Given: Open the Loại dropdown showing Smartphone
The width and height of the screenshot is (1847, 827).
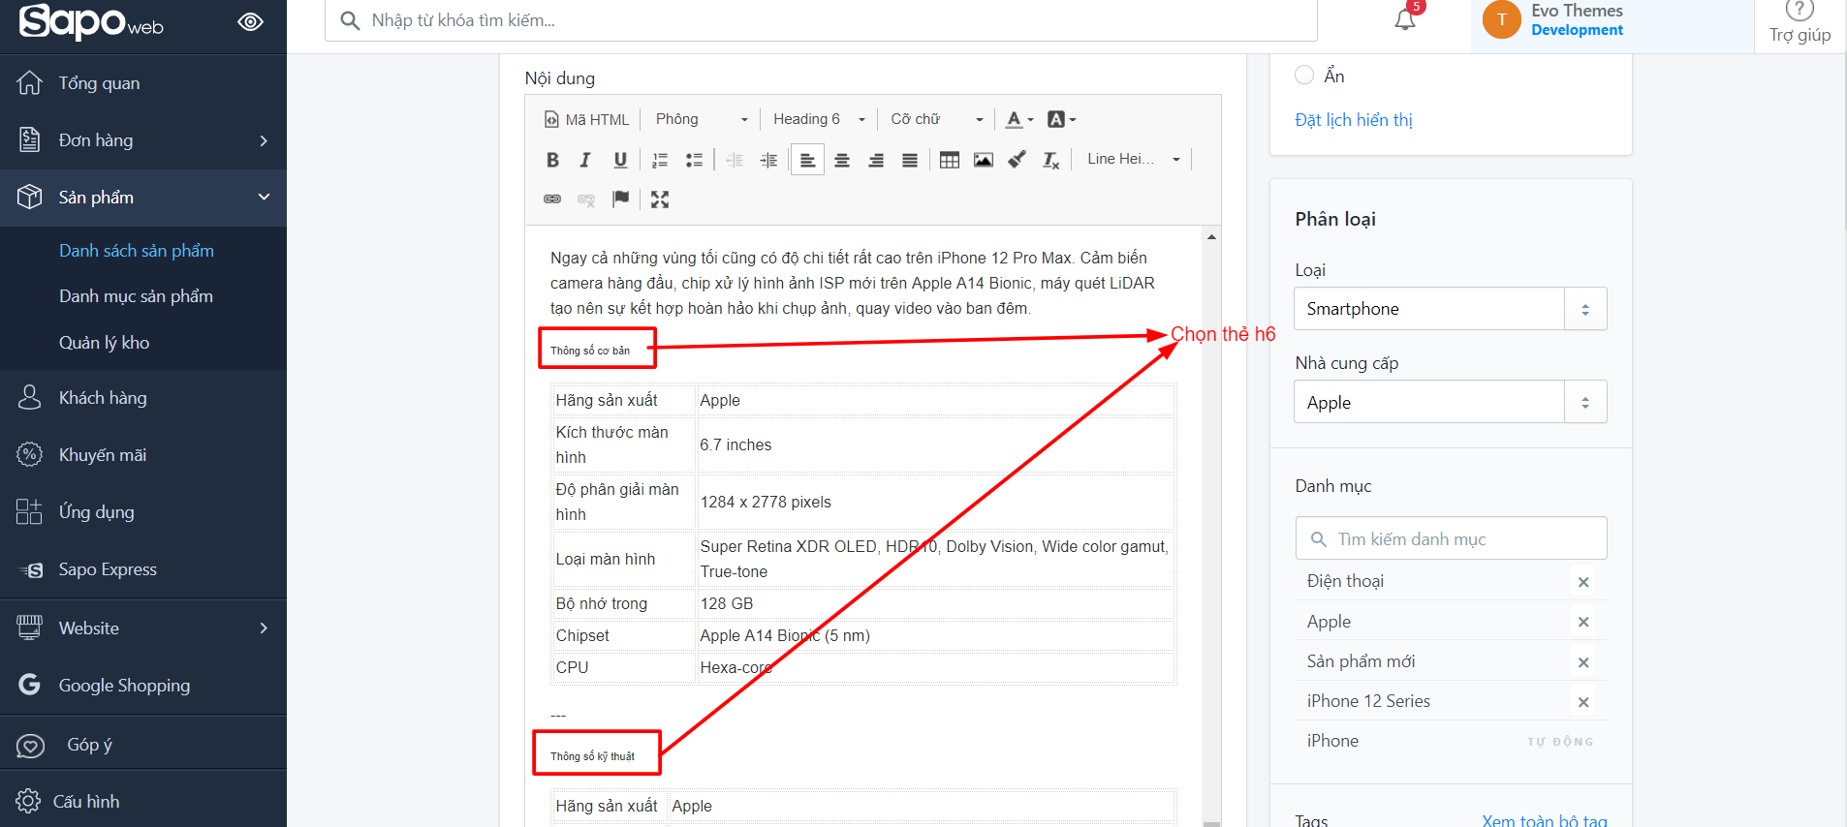Looking at the screenshot, I should [x=1450, y=309].
